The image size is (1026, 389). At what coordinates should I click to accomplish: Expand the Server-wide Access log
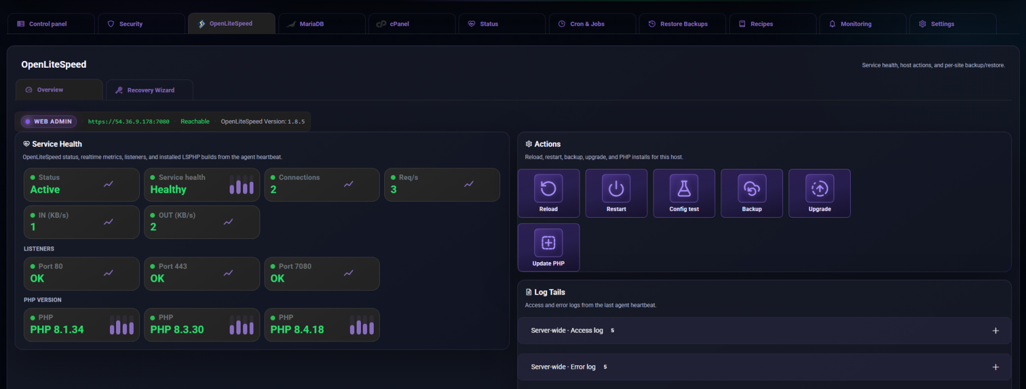764,330
